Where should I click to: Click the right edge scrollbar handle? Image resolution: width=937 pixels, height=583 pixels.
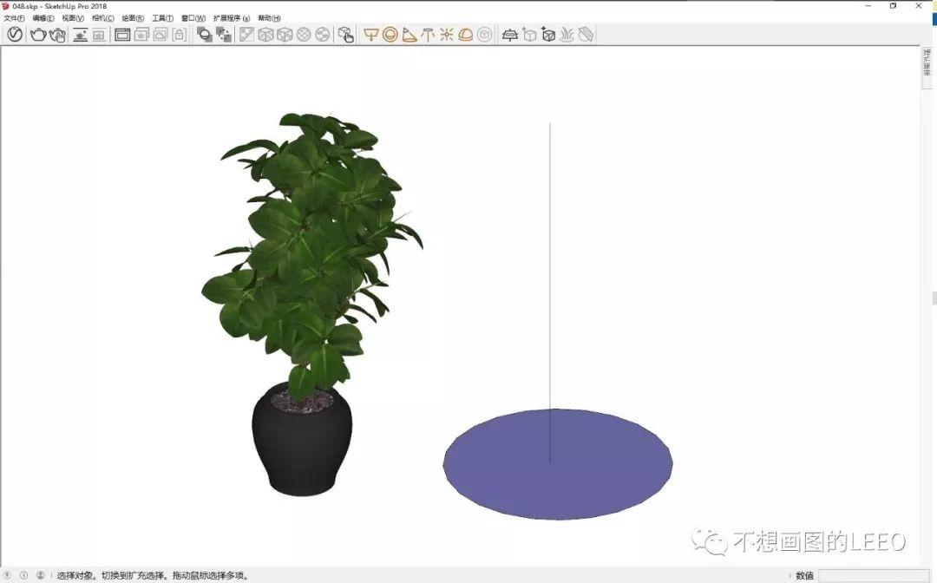click(x=934, y=298)
